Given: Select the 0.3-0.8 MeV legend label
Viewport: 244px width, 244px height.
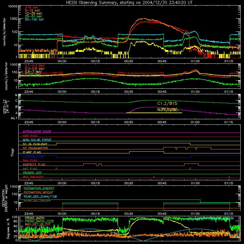Looking at the screenshot, I should point(35,69).
